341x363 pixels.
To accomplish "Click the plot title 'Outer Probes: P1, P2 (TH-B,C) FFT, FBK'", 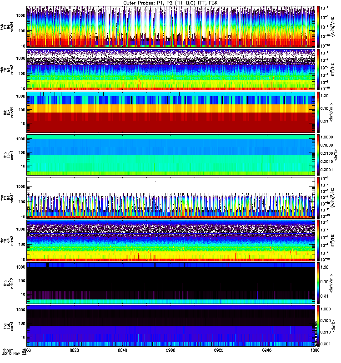I will pyautogui.click(x=170, y=3).
